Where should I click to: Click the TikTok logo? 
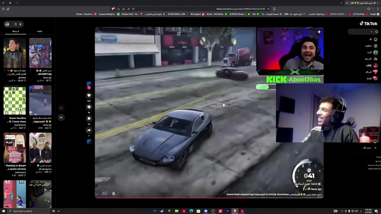[368, 23]
